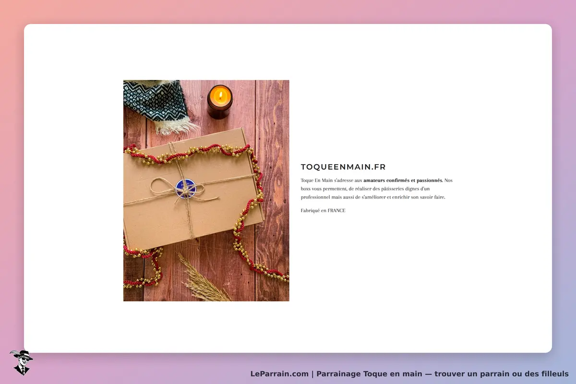
Task: Click the gift box product photo
Action: pos(206,191)
